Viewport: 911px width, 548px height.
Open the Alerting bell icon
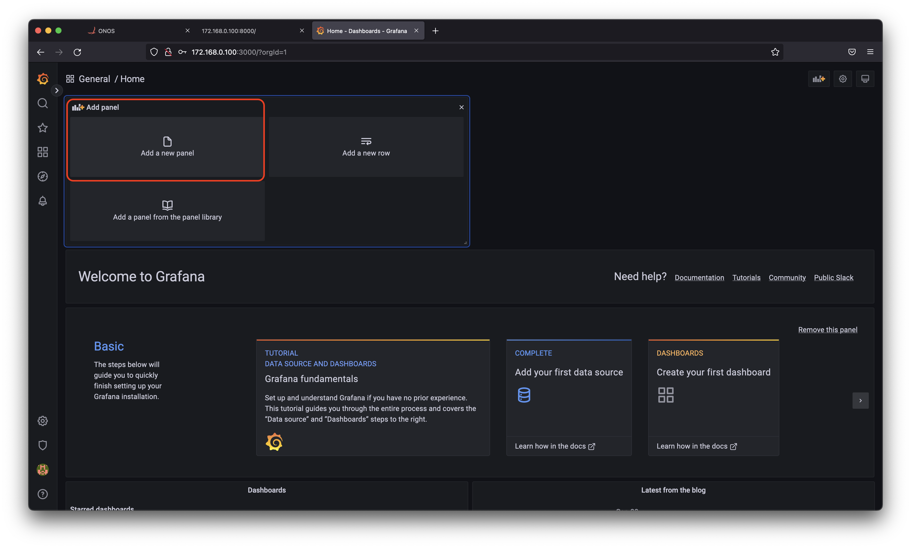pos(43,201)
